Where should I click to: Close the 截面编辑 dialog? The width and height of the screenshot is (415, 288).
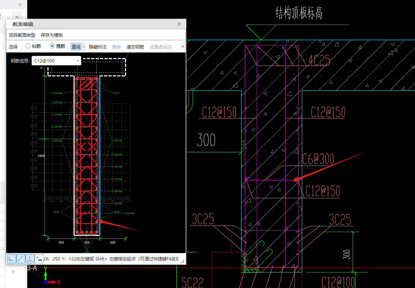click(179, 24)
